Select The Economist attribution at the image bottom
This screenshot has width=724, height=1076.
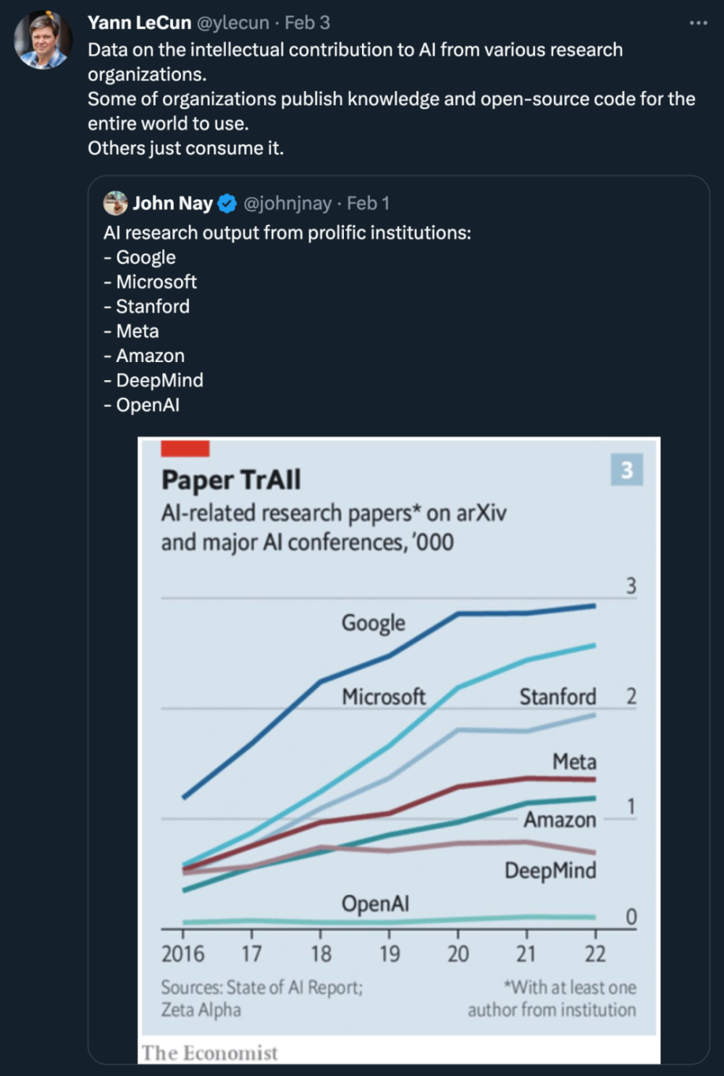211,1052
